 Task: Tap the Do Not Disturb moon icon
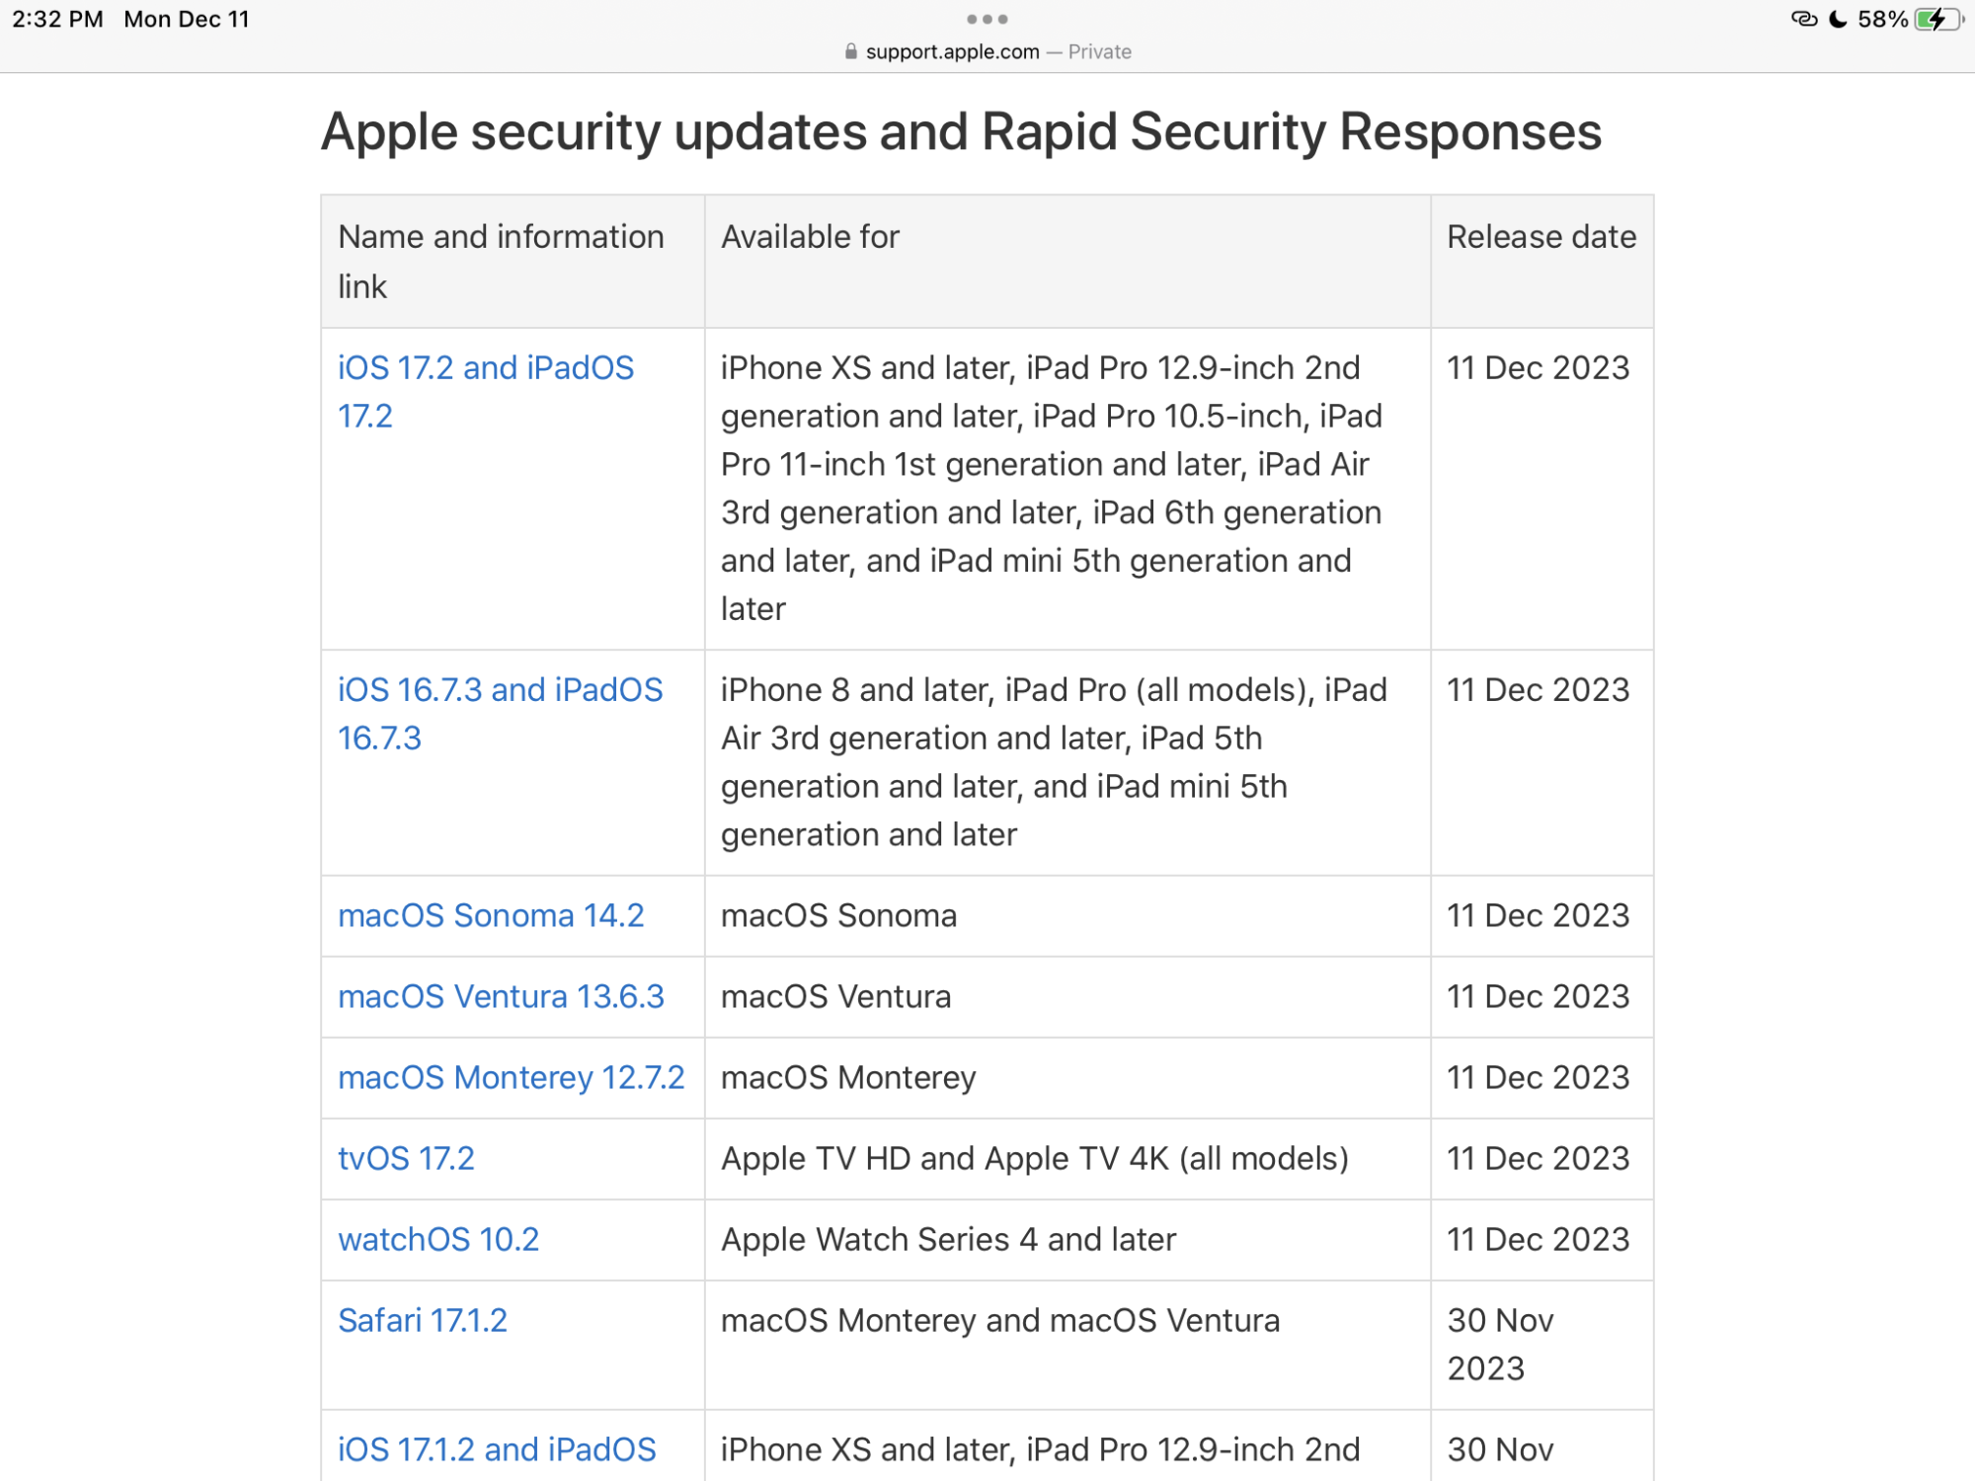click(x=1838, y=19)
